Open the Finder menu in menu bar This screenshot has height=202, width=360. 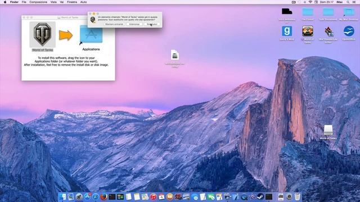[14, 2]
